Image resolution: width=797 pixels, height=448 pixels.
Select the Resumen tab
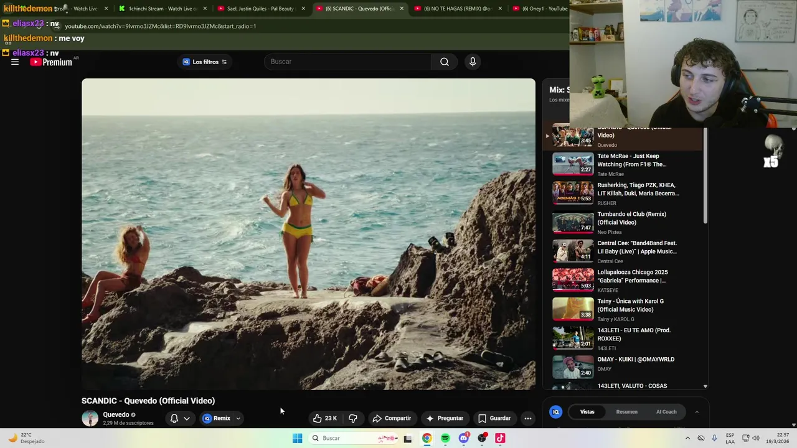[626, 411]
